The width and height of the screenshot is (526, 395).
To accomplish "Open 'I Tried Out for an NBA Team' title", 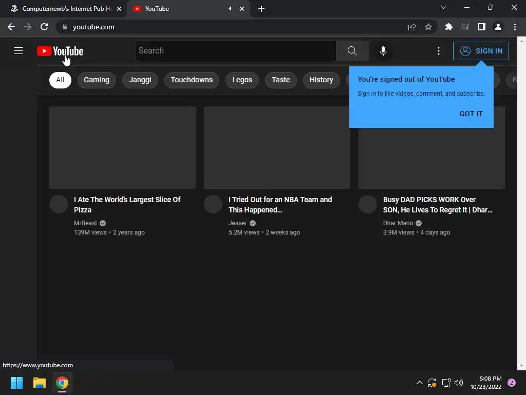I will pyautogui.click(x=280, y=205).
